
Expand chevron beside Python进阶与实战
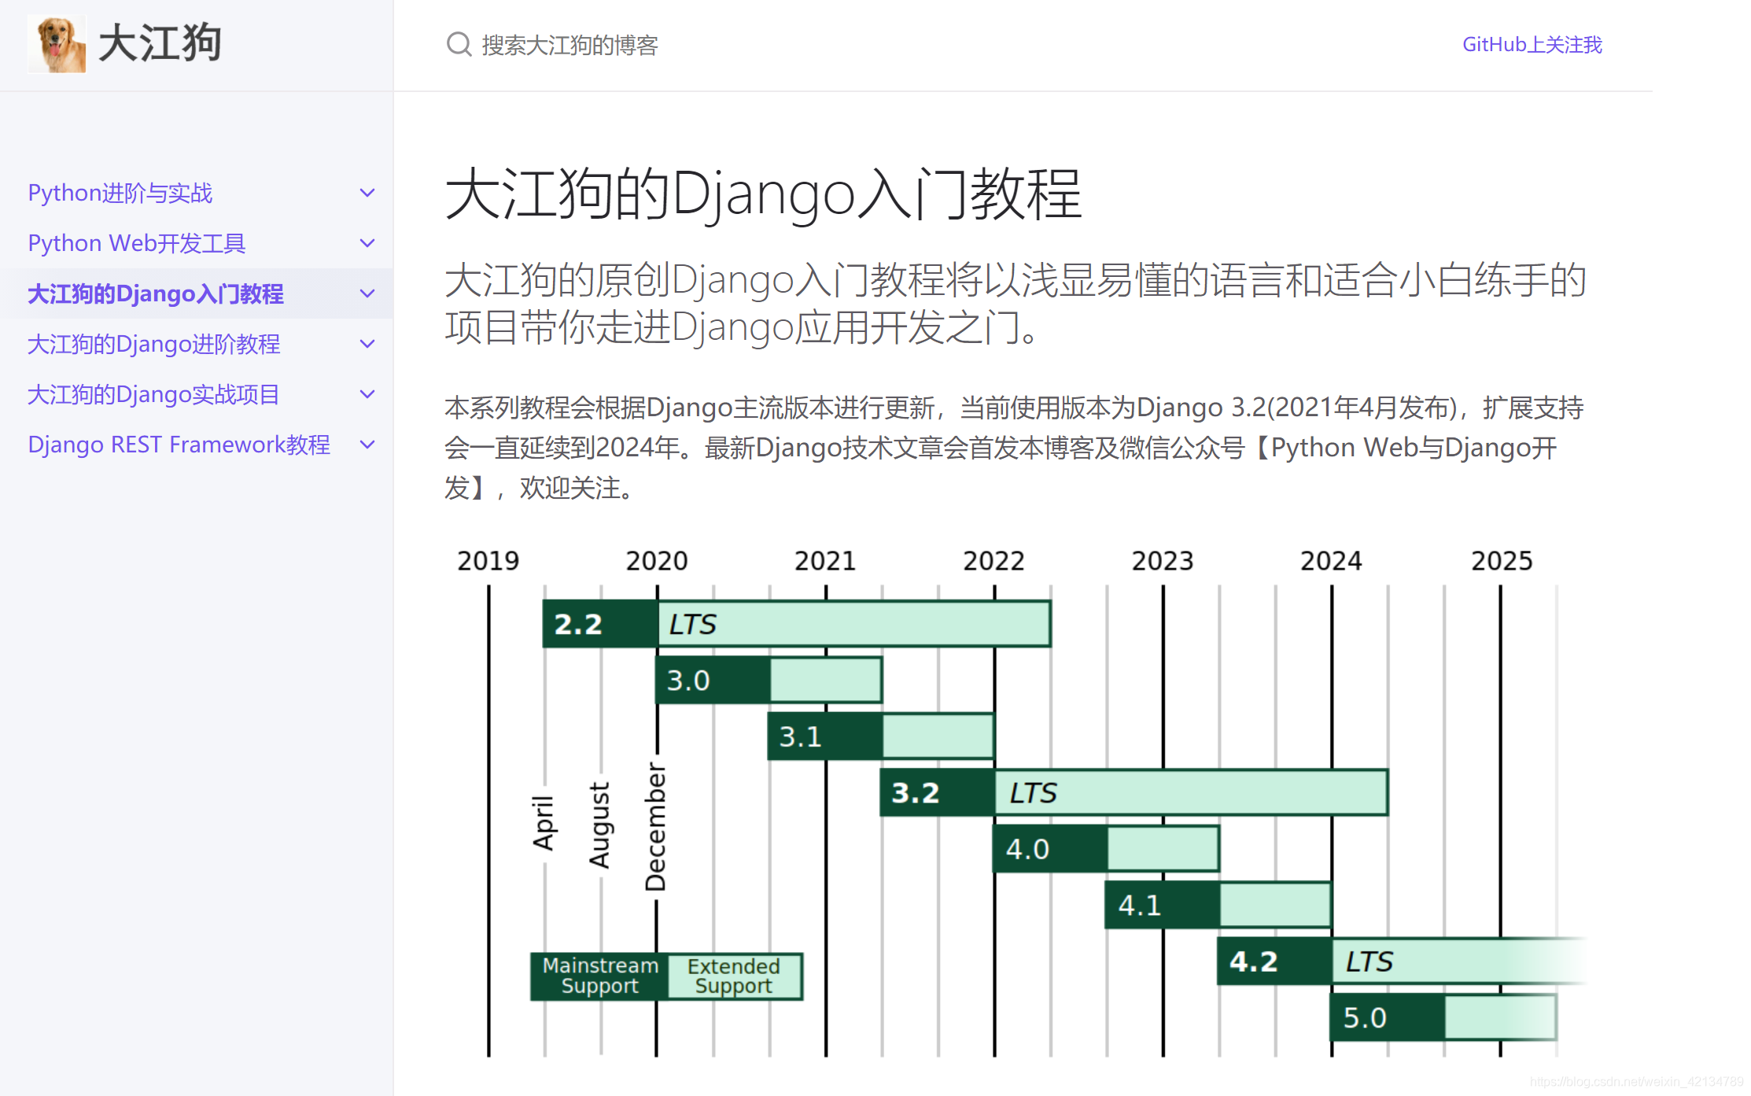[x=367, y=193]
